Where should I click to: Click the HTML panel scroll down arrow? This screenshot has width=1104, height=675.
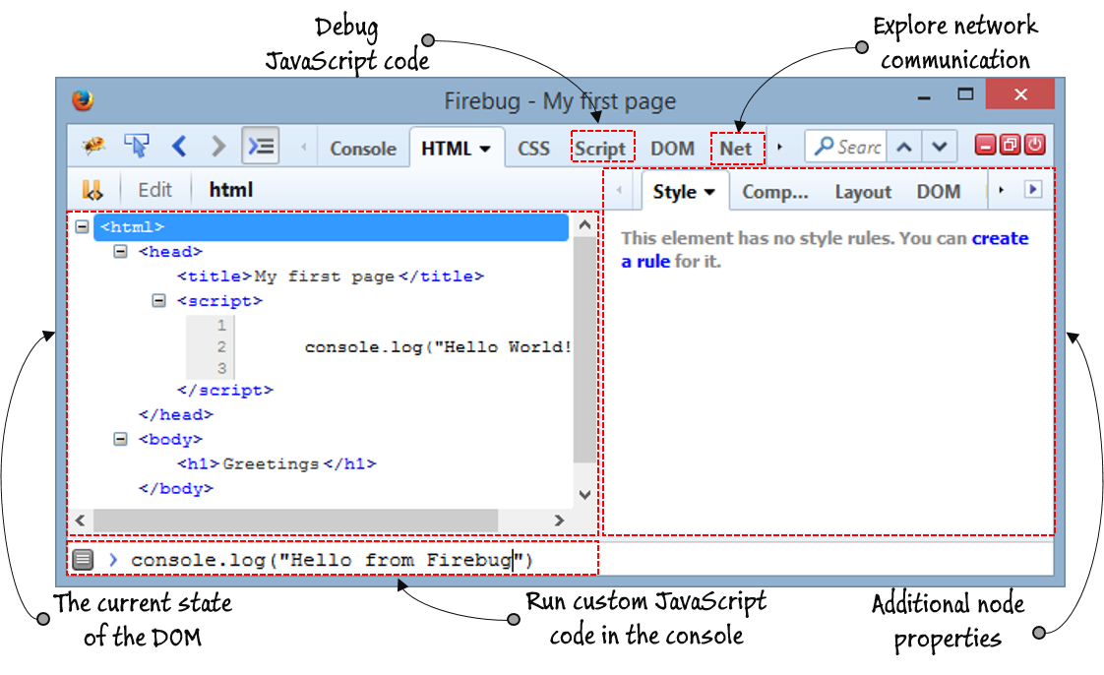pos(584,495)
